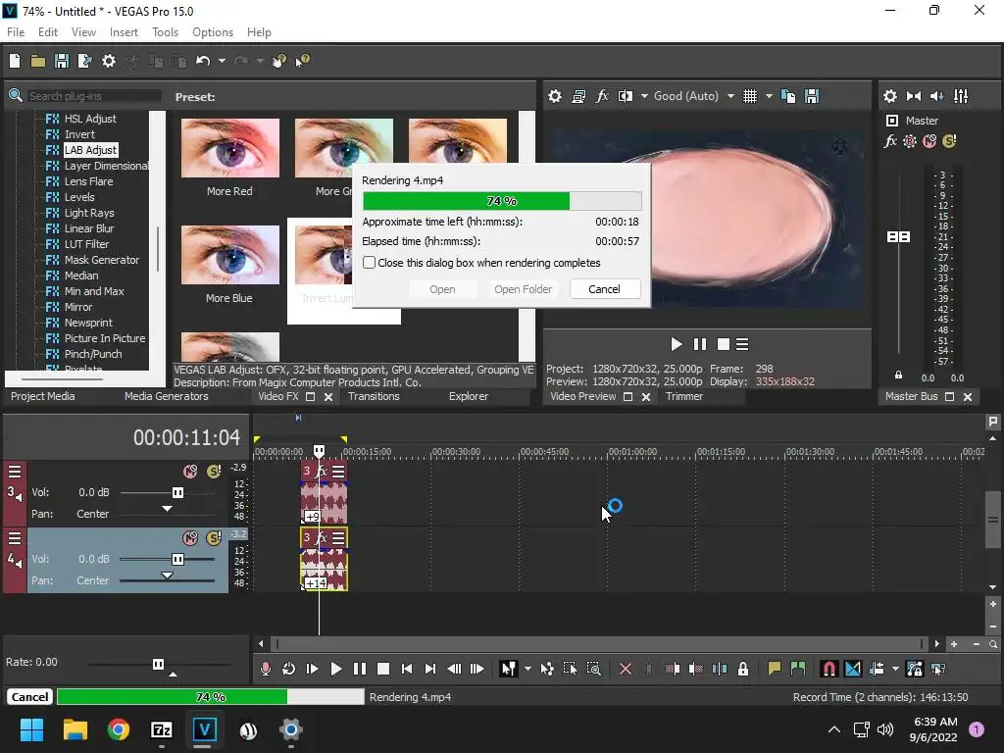Image resolution: width=1004 pixels, height=753 pixels.
Task: Cancel rendering in the Rendering 4.mp4 dialog
Action: click(604, 289)
